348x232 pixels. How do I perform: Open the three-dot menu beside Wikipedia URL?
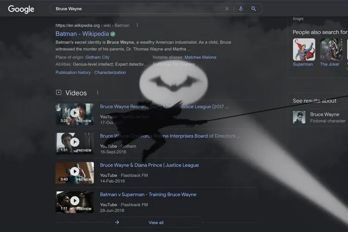137,25
